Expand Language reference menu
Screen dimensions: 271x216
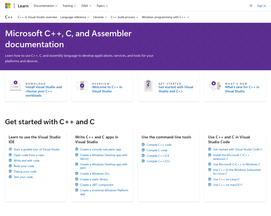[x=75, y=17]
